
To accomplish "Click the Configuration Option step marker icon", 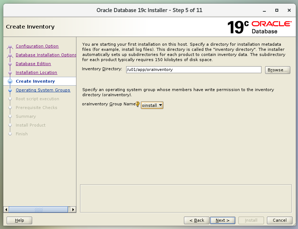I will coord(10,46).
